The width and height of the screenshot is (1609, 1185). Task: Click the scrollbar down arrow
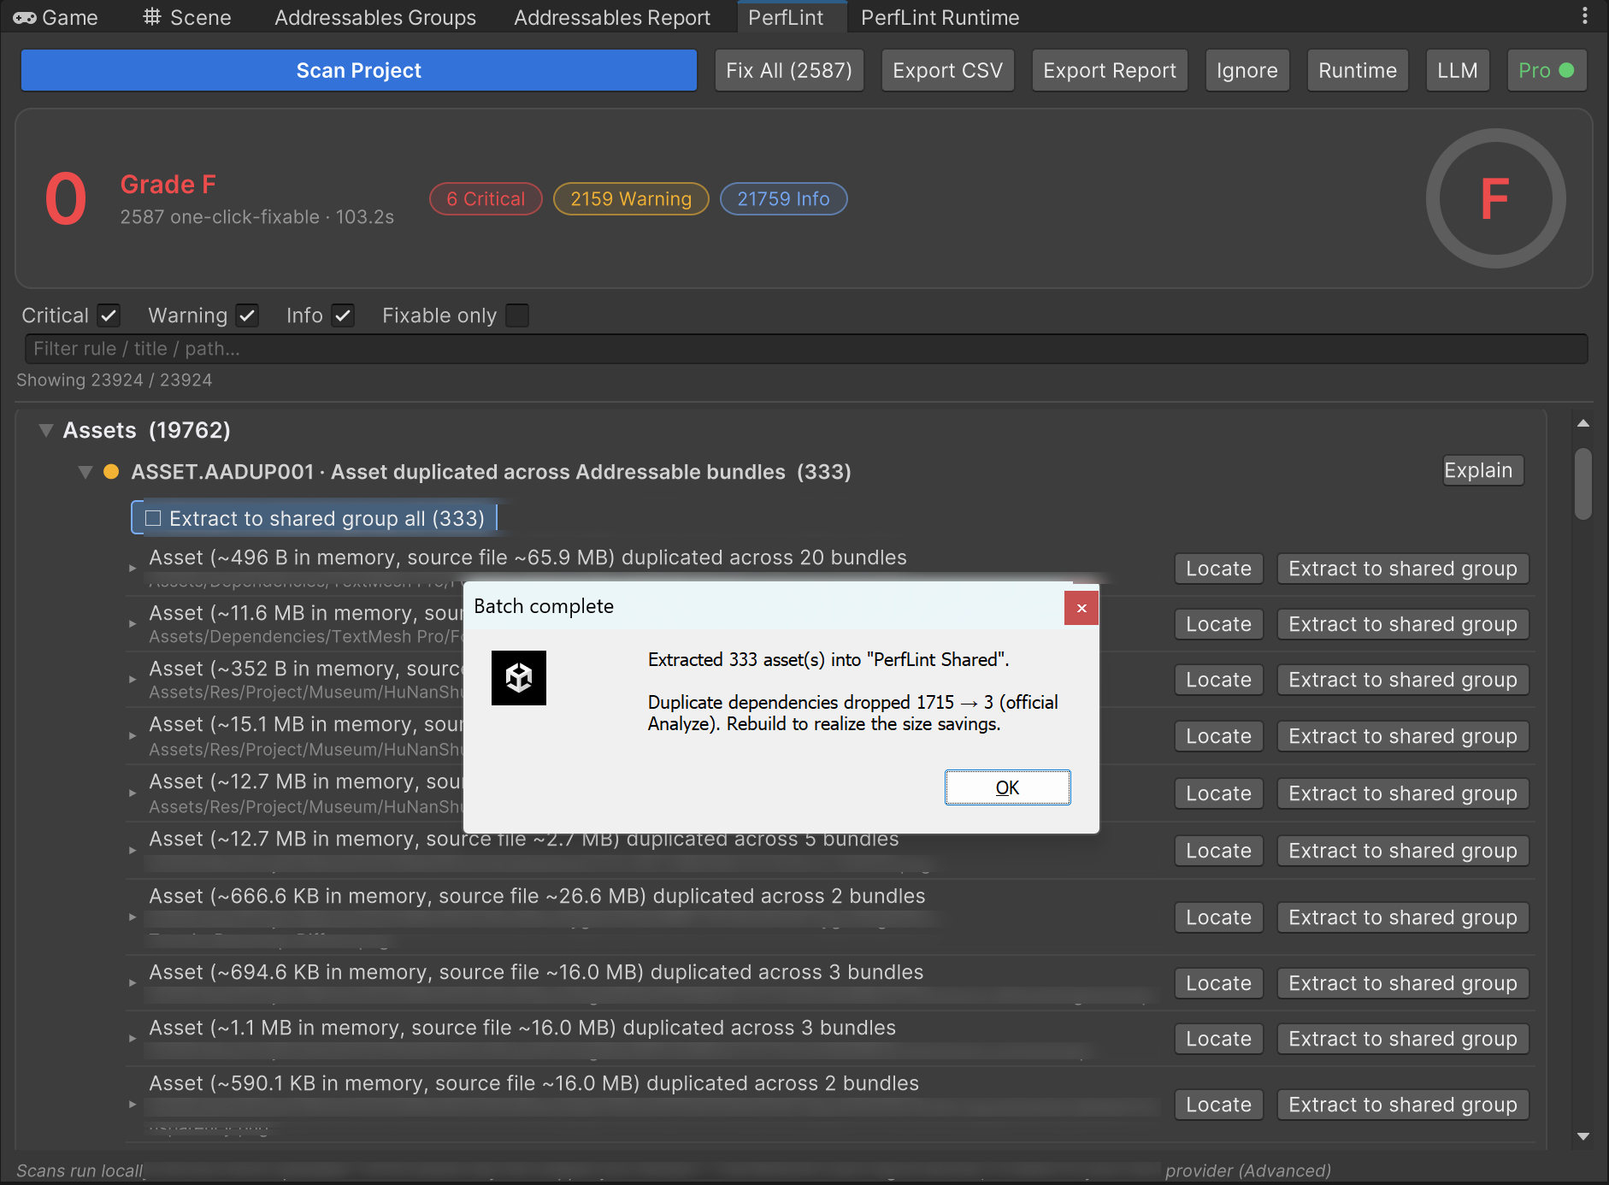pos(1583,1136)
